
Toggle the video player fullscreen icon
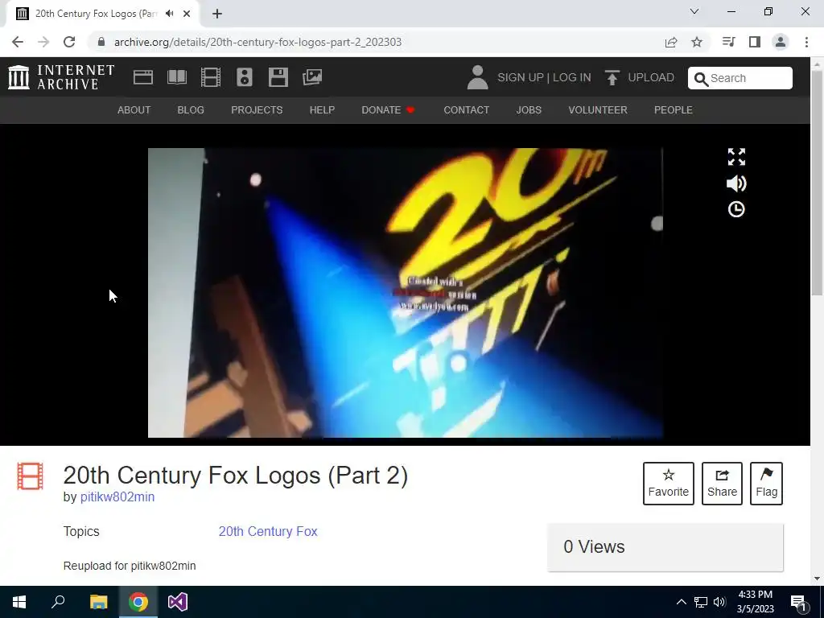[736, 157]
